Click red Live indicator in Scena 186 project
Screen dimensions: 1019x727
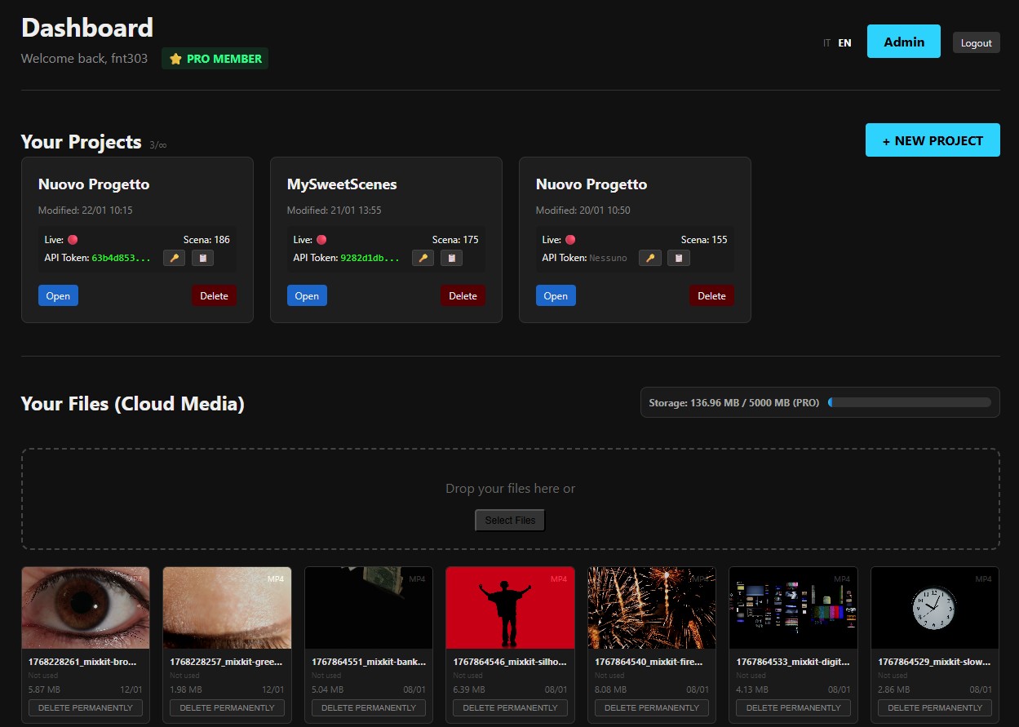coord(73,240)
